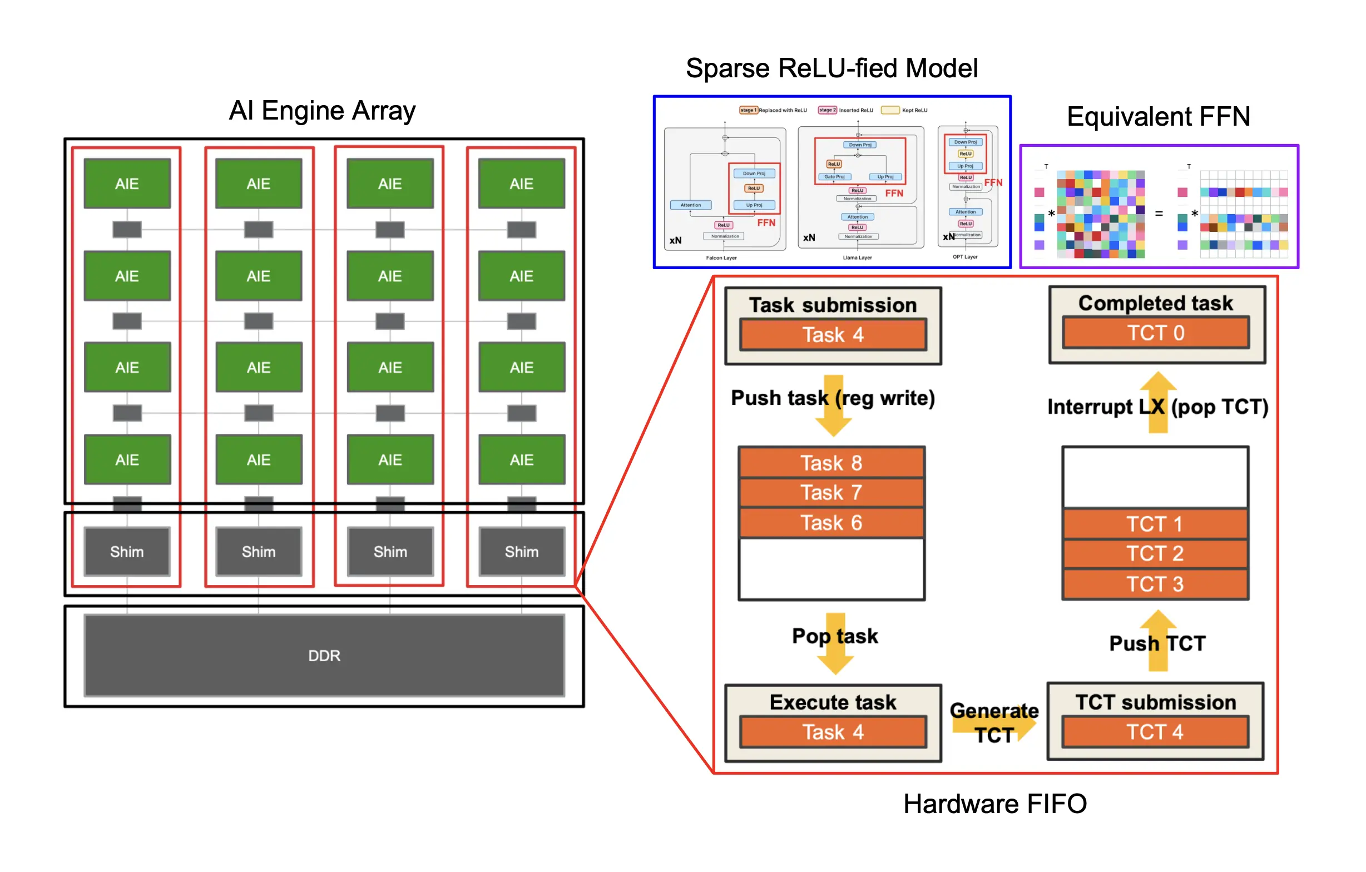Select the Task 6 queue entry

[832, 523]
